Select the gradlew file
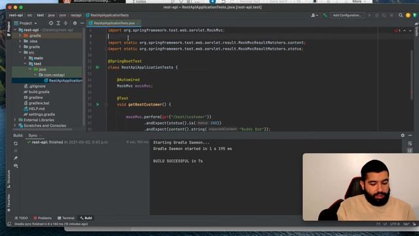The width and height of the screenshot is (419, 236). pyautogui.click(x=33, y=98)
